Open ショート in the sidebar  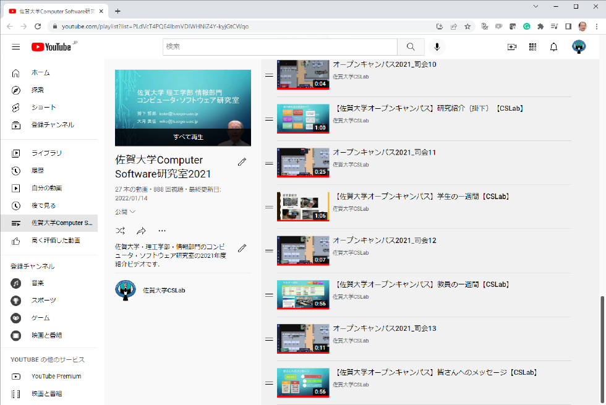pyautogui.click(x=49, y=108)
